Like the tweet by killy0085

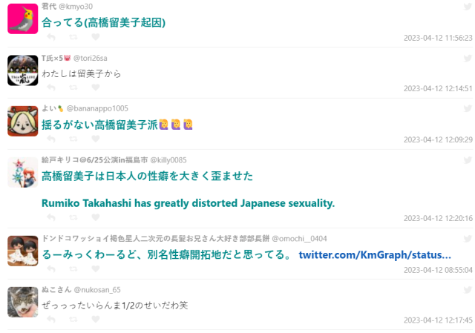(95, 218)
